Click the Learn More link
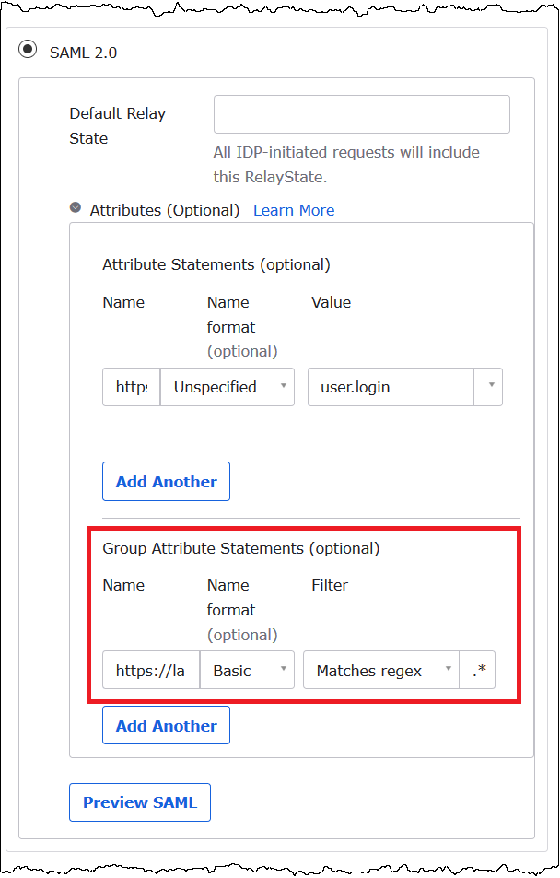560x878 pixels. pyautogui.click(x=293, y=210)
